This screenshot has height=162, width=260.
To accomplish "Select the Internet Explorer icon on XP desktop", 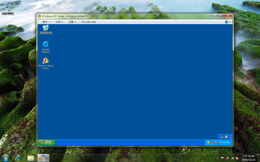I will (x=45, y=47).
